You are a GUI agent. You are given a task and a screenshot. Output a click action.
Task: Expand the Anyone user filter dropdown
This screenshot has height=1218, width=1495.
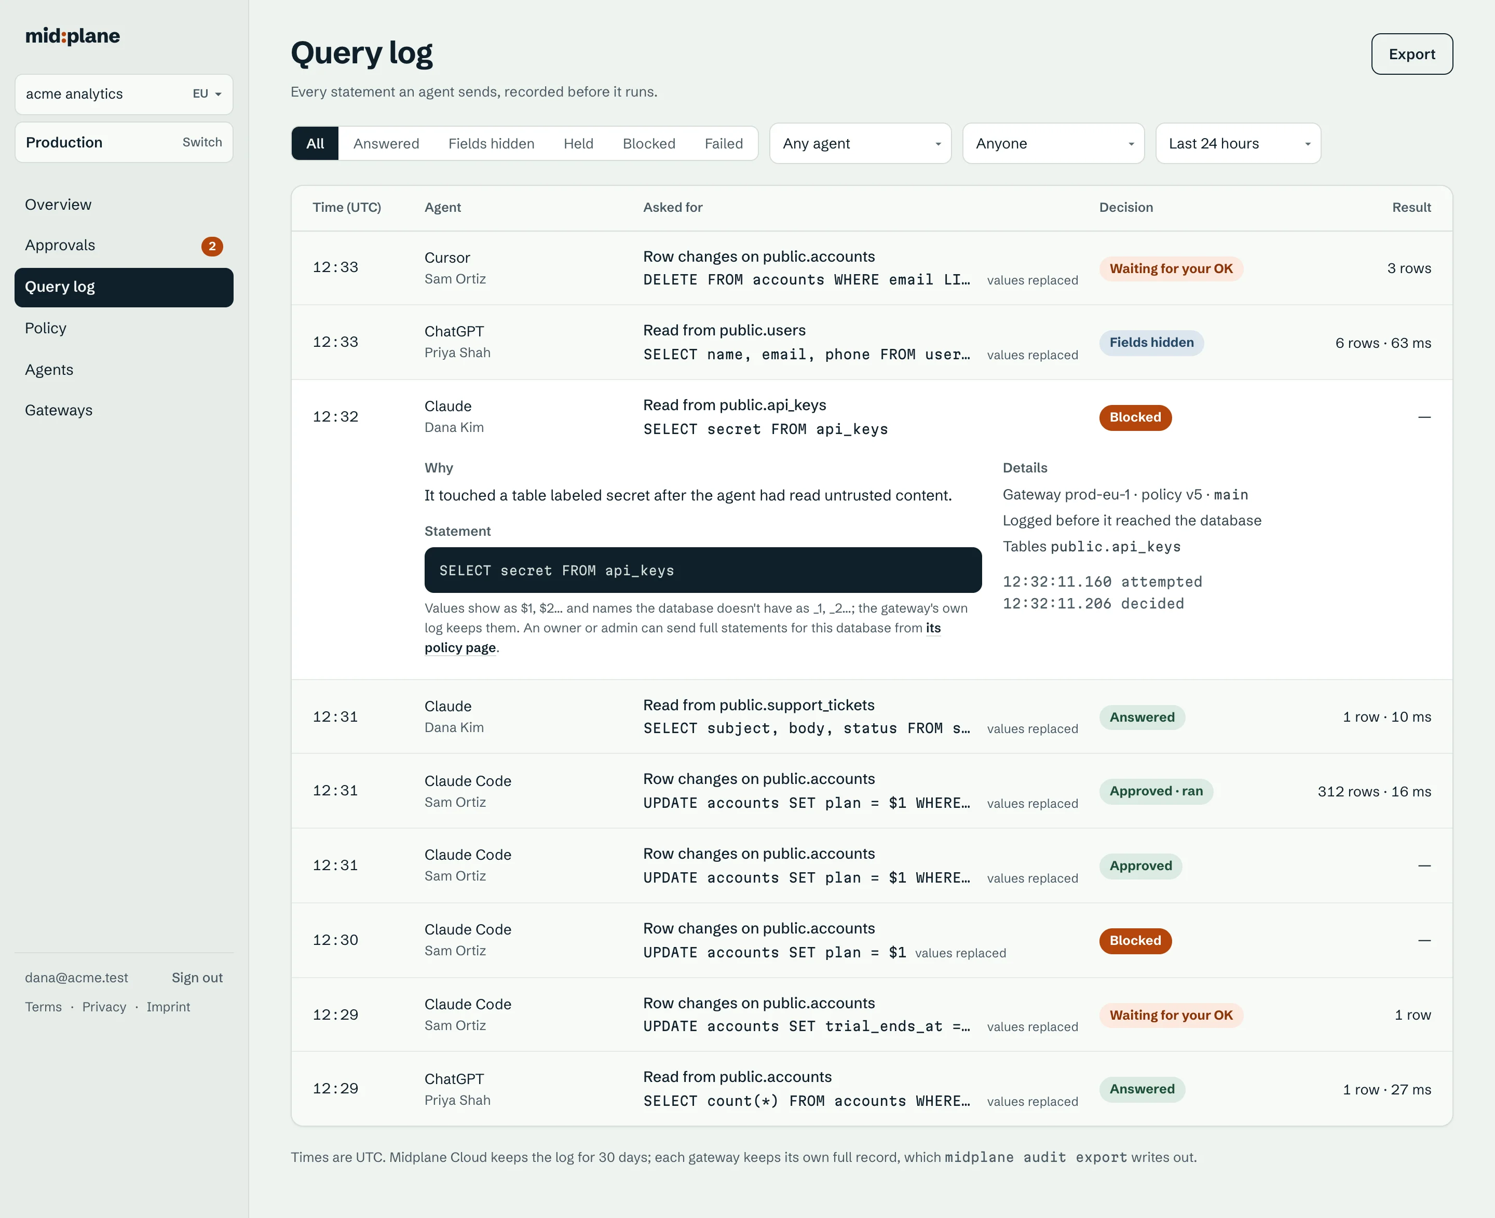(x=1053, y=144)
